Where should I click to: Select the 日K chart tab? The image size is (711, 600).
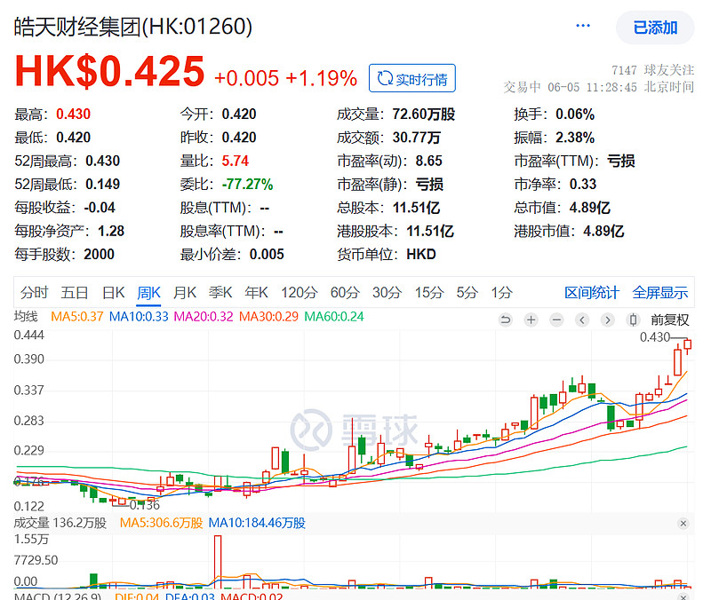pos(113,293)
